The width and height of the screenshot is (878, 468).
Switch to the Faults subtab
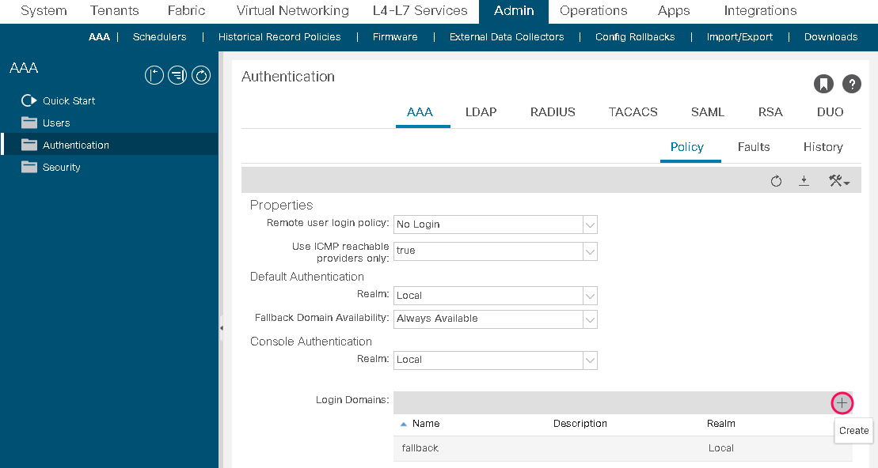click(x=754, y=147)
